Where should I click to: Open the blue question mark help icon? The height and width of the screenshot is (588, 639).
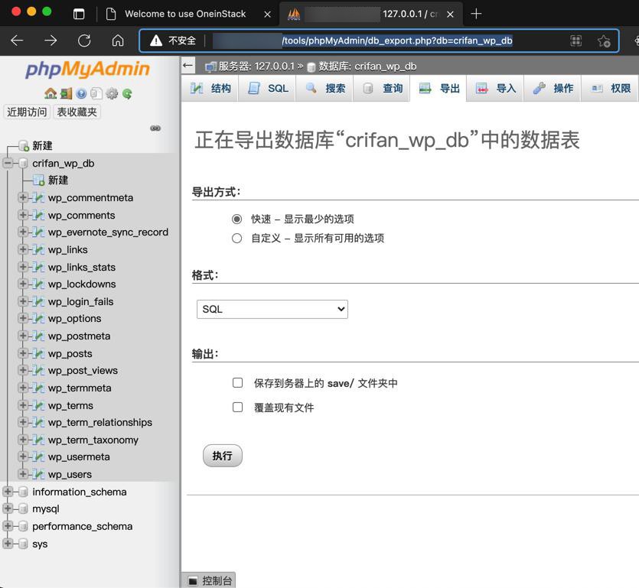pos(81,93)
